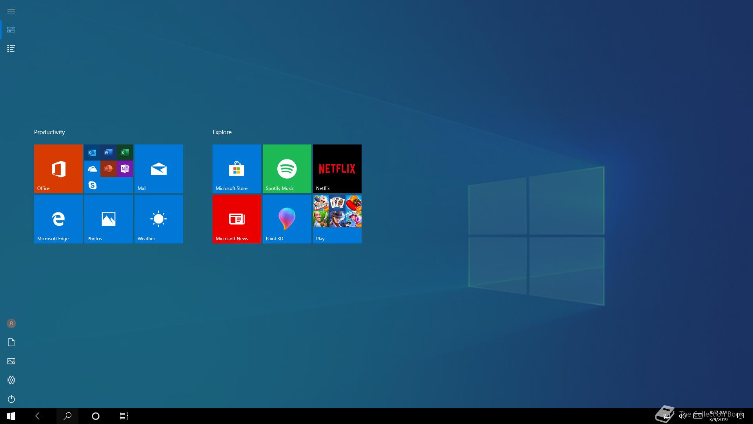Viewport: 753px width, 424px height.
Task: Open the Documents folder shortcut
Action: (11, 342)
